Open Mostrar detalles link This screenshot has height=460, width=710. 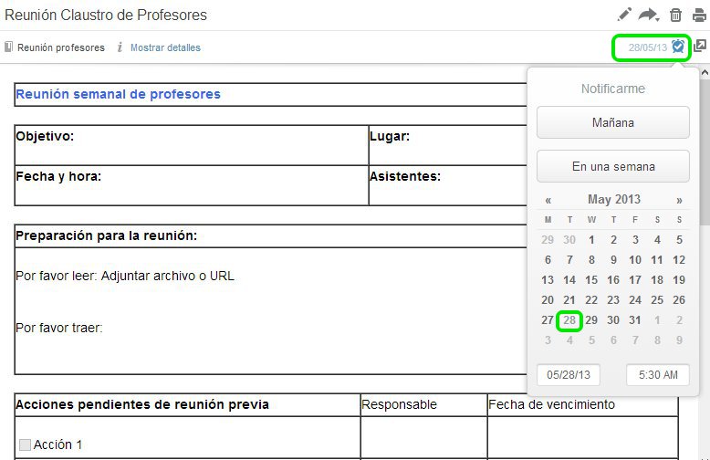click(165, 47)
